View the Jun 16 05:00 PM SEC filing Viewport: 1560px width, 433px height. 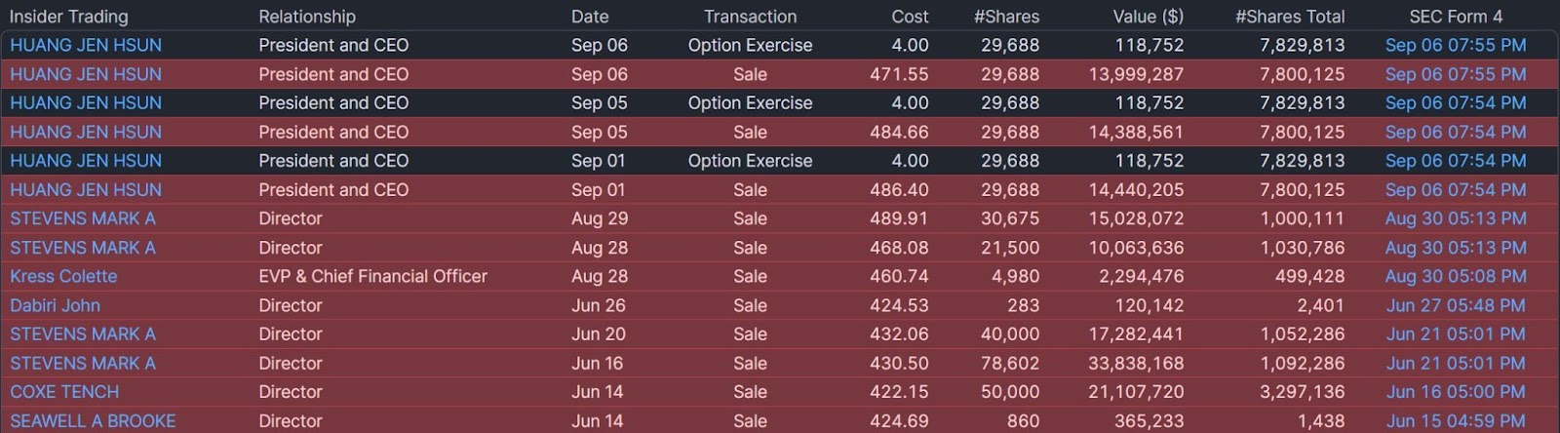[x=1455, y=392]
